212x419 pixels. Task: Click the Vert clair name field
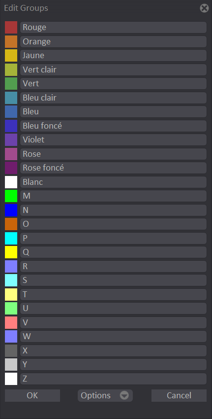(x=113, y=70)
